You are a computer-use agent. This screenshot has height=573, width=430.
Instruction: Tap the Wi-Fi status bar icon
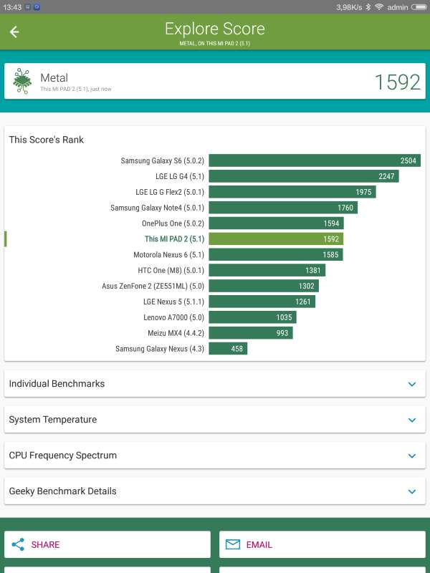point(378,7)
